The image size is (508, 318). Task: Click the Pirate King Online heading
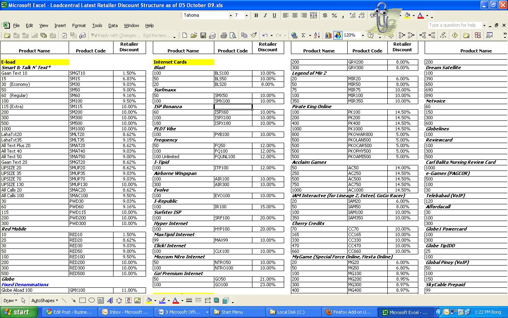click(x=312, y=107)
